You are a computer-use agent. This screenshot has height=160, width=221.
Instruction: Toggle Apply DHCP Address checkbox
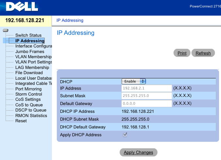125,135
